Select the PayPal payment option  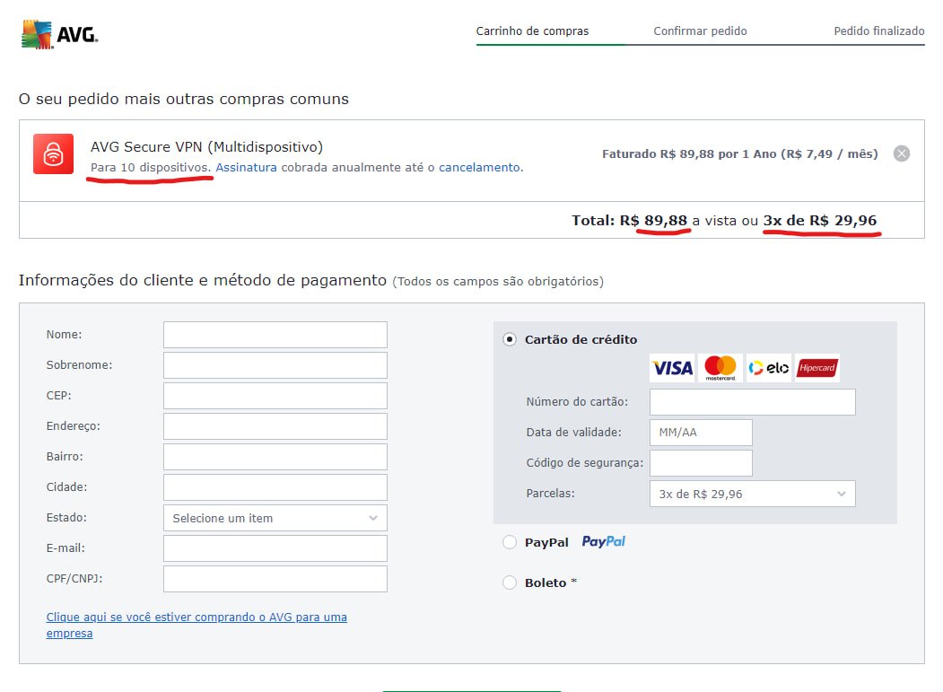(510, 542)
